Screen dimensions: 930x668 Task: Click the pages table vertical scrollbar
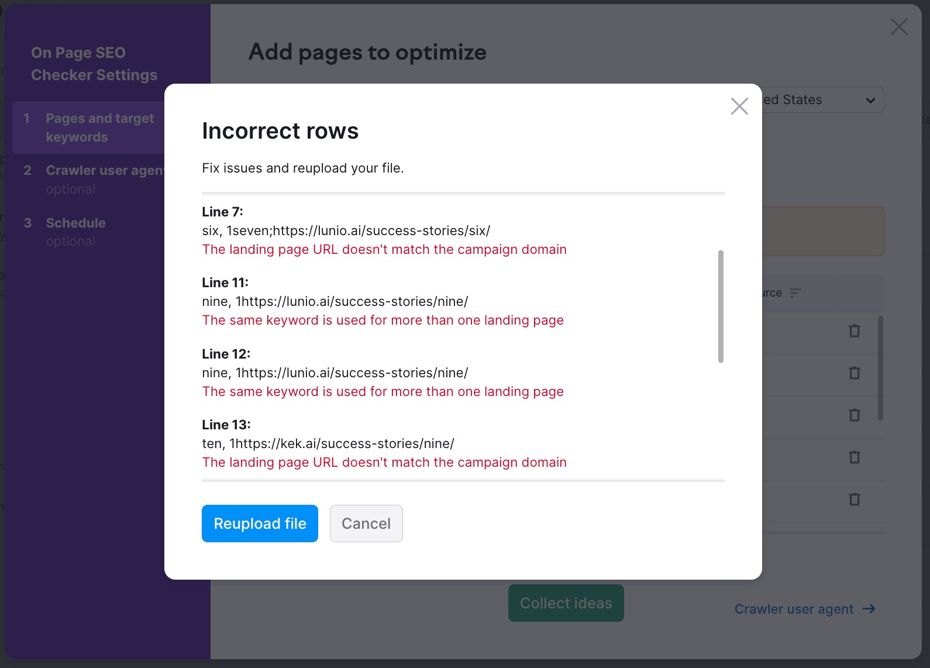(880, 369)
